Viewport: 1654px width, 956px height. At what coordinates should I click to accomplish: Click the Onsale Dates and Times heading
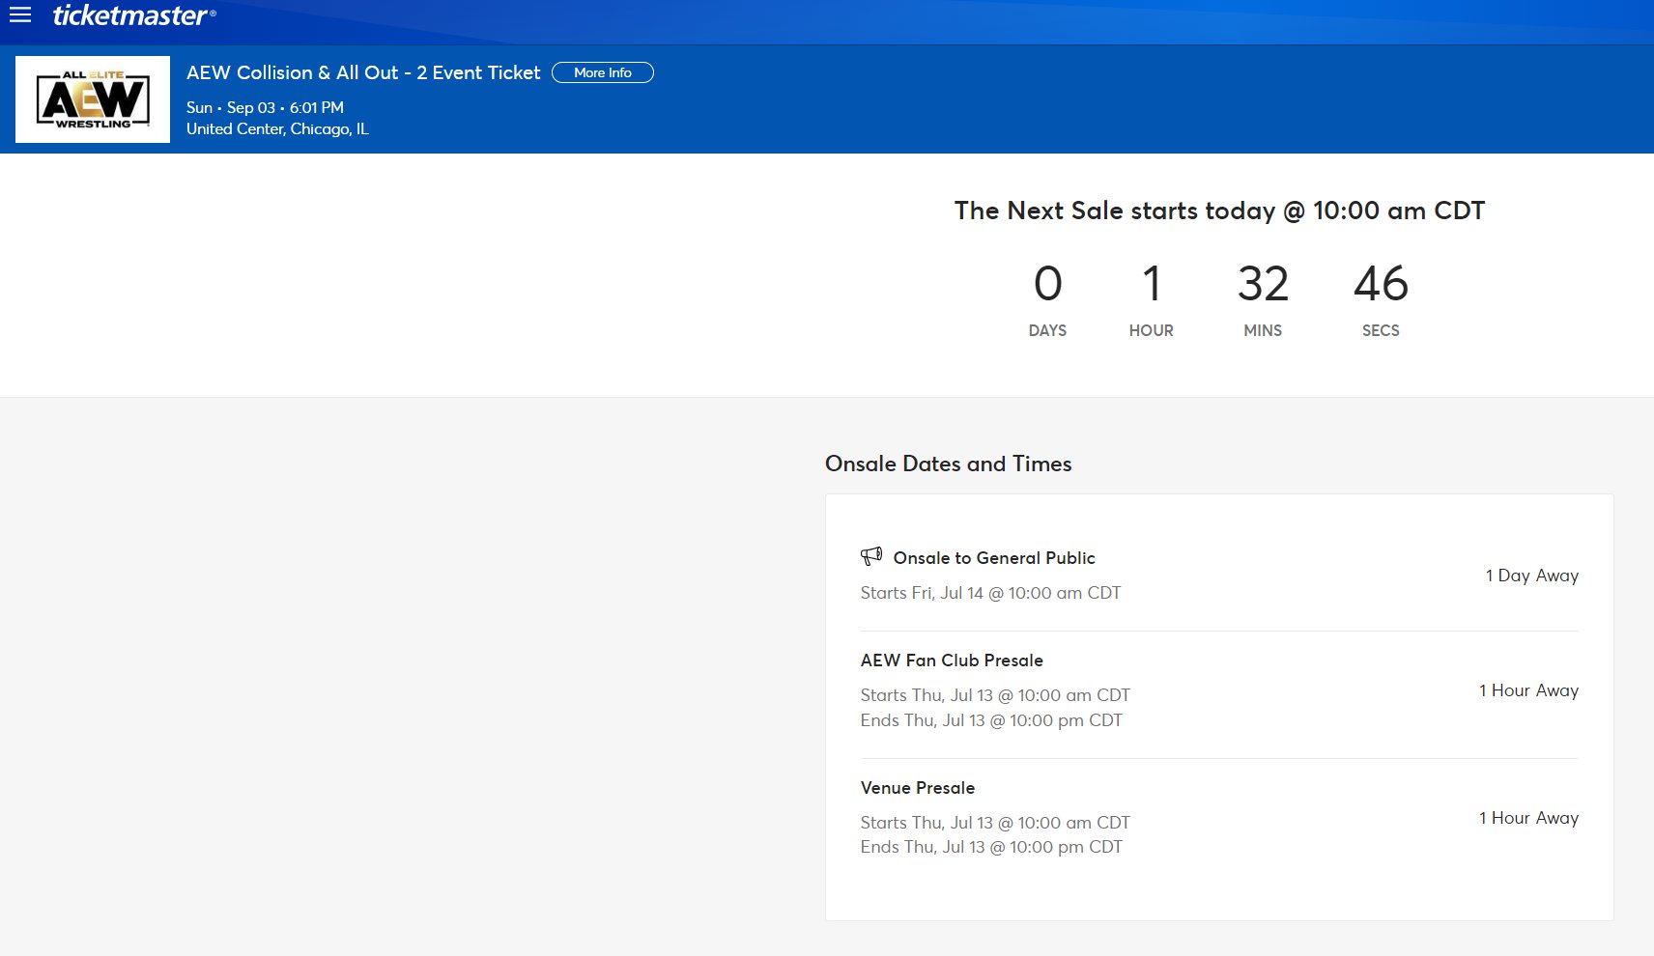(x=949, y=464)
